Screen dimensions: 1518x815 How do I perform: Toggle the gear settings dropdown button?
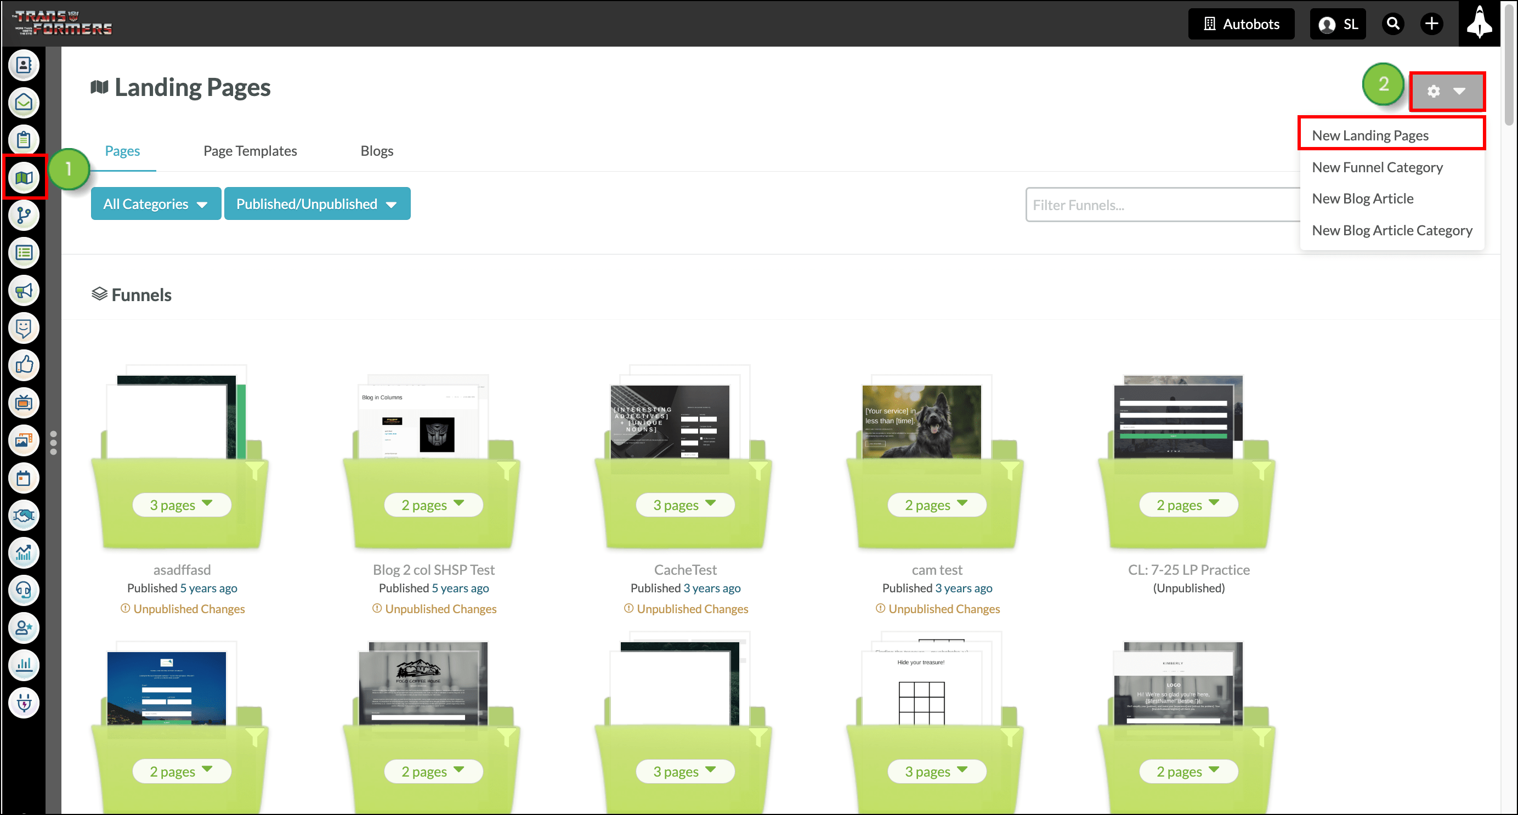(1446, 92)
